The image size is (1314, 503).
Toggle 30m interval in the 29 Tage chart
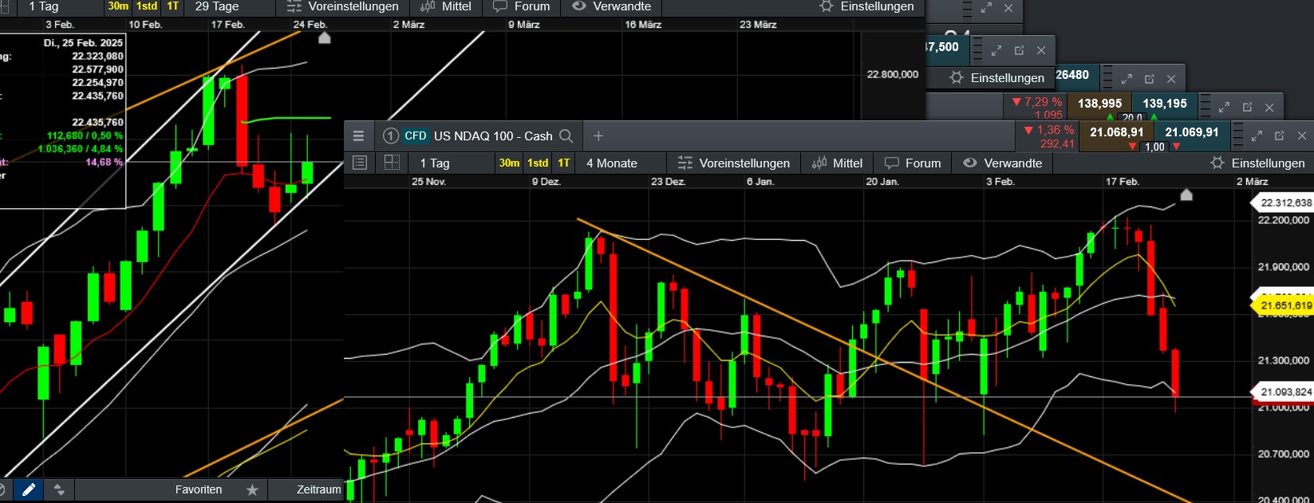118,6
